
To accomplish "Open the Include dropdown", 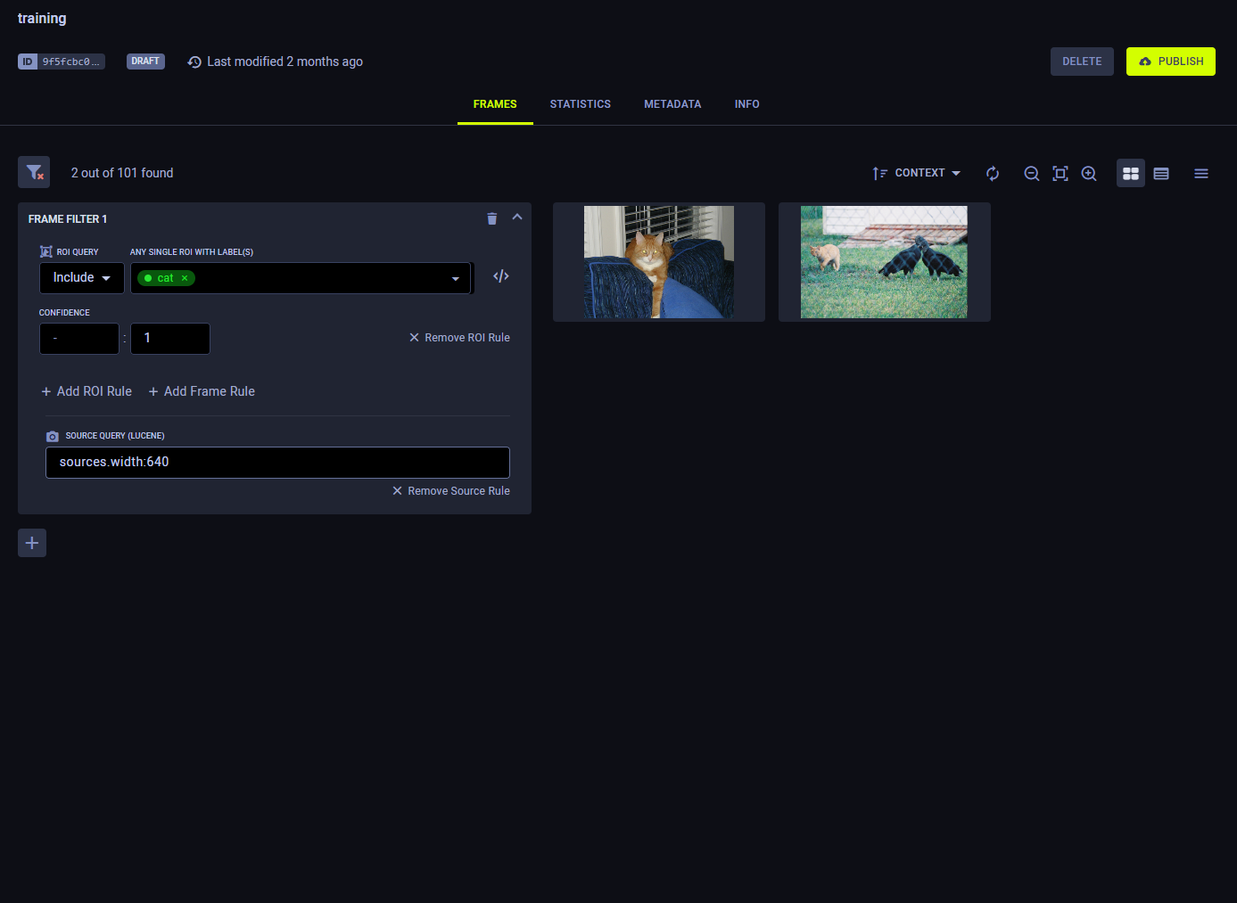I will point(81,278).
